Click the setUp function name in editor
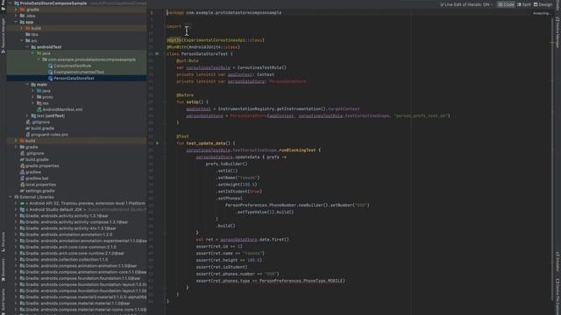 tap(193, 102)
